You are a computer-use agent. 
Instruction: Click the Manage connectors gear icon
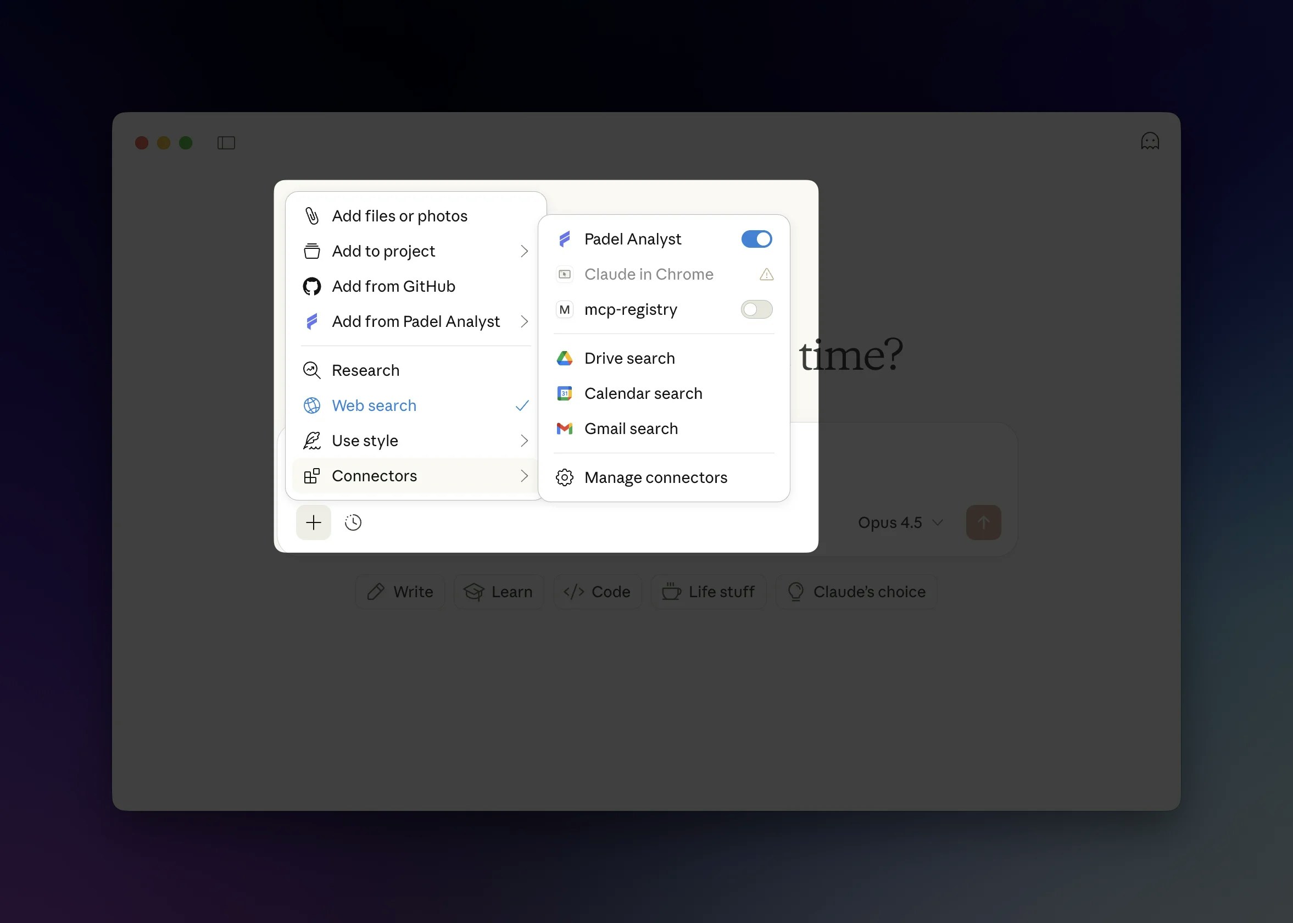click(x=564, y=477)
